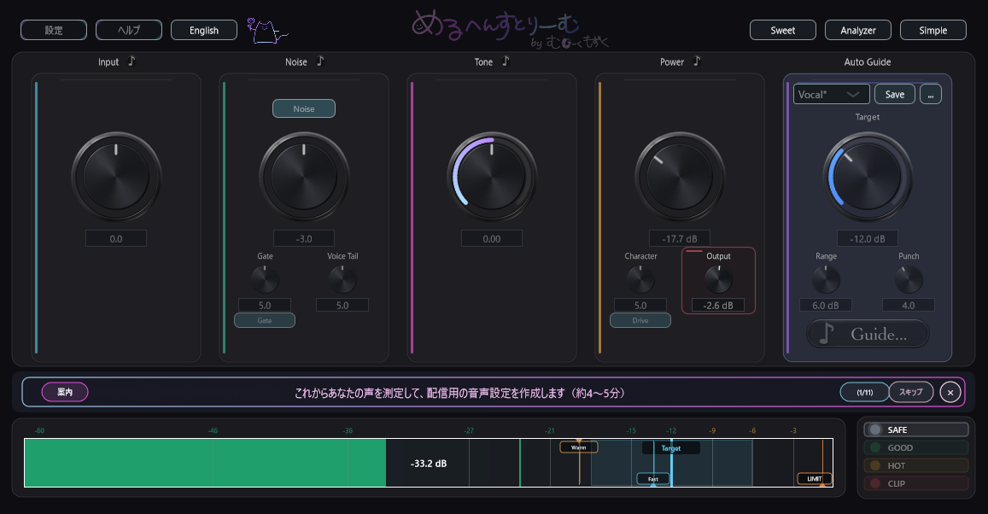Click the Output value field -2.6 dB
The image size is (988, 514).
[718, 305]
